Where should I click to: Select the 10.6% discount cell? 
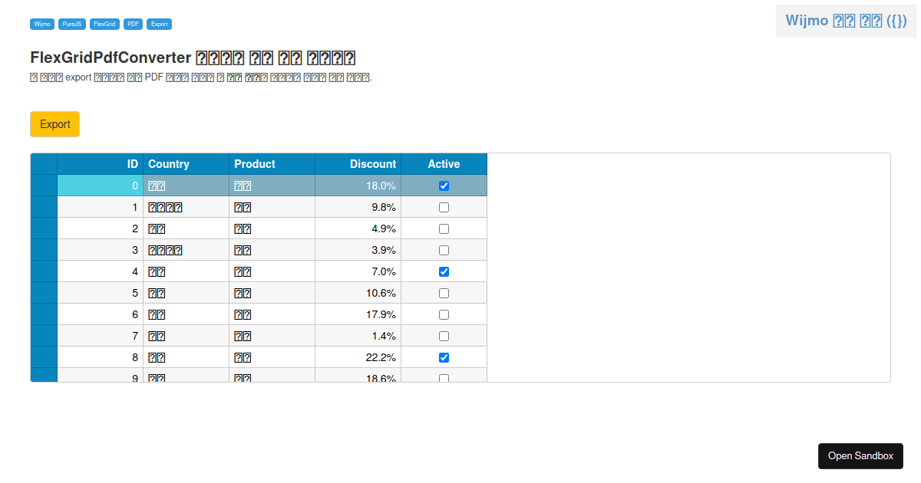pyautogui.click(x=358, y=293)
